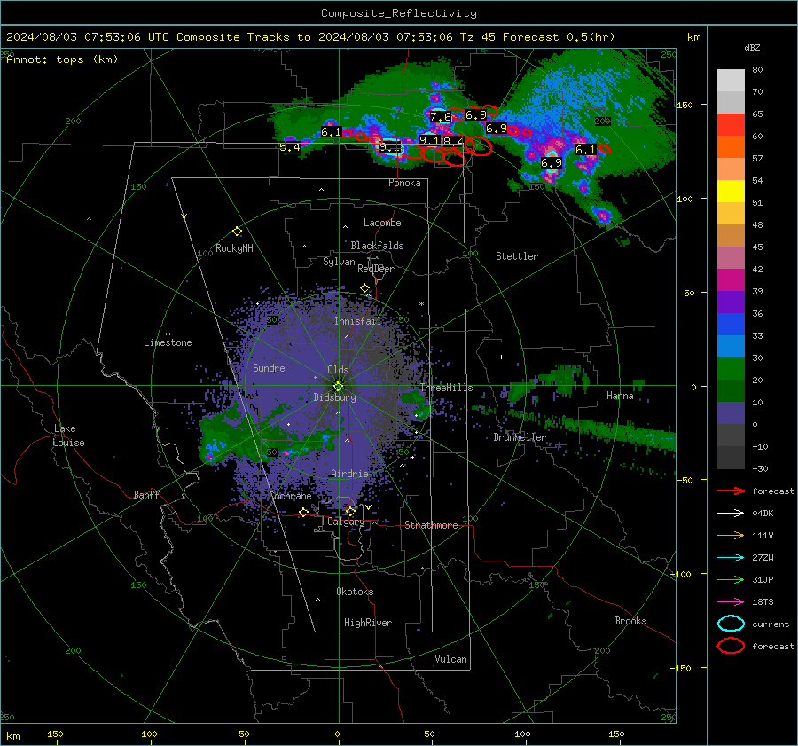Click the RedDeer city label
Screen dimensions: 798x746
[376, 269]
